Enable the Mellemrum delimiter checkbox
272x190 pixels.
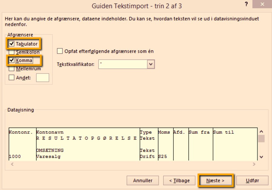click(x=12, y=69)
